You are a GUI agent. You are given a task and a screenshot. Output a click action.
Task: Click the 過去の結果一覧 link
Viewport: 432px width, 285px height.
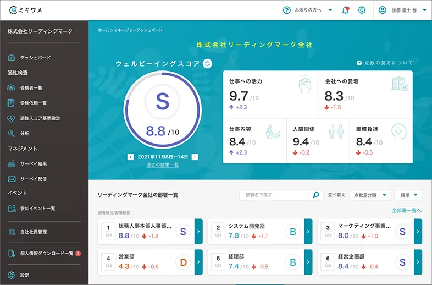[x=162, y=165]
